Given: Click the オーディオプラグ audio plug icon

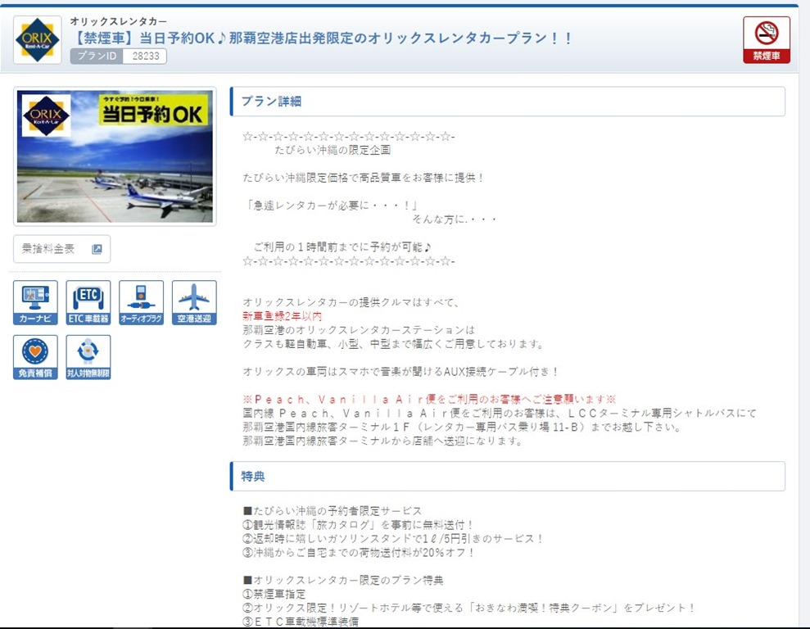Looking at the screenshot, I should (x=141, y=303).
